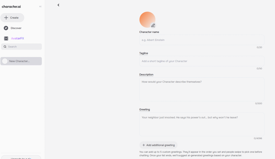Click inside the Description text area
This screenshot has width=275, height=159.
[x=202, y=89]
